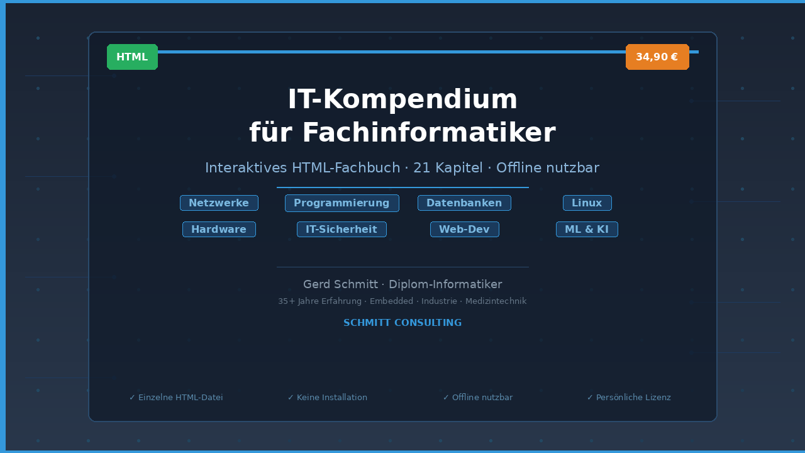Click the IT-Kompendium title heading
This screenshot has width=805, height=453.
click(x=402, y=116)
